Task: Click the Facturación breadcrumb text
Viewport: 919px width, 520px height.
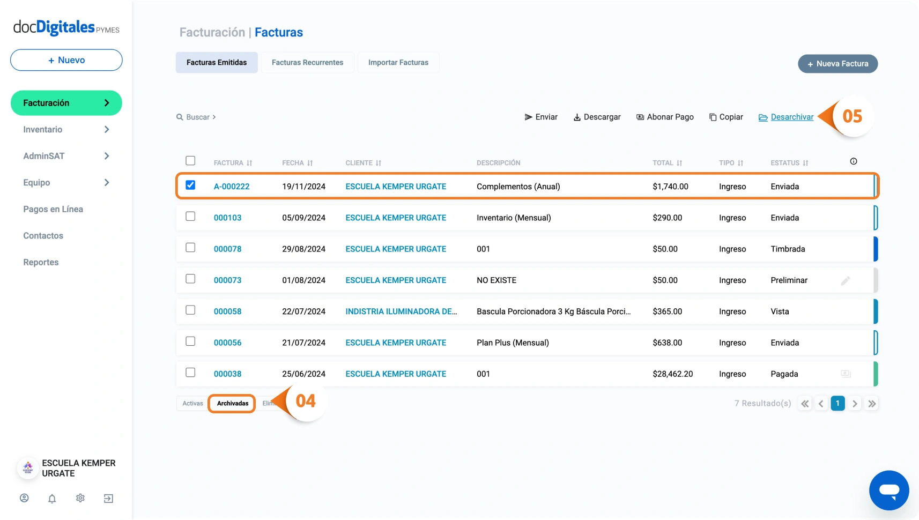Action: click(x=212, y=32)
